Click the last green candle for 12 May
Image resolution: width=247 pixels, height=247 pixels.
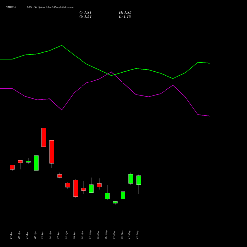coord(139,180)
